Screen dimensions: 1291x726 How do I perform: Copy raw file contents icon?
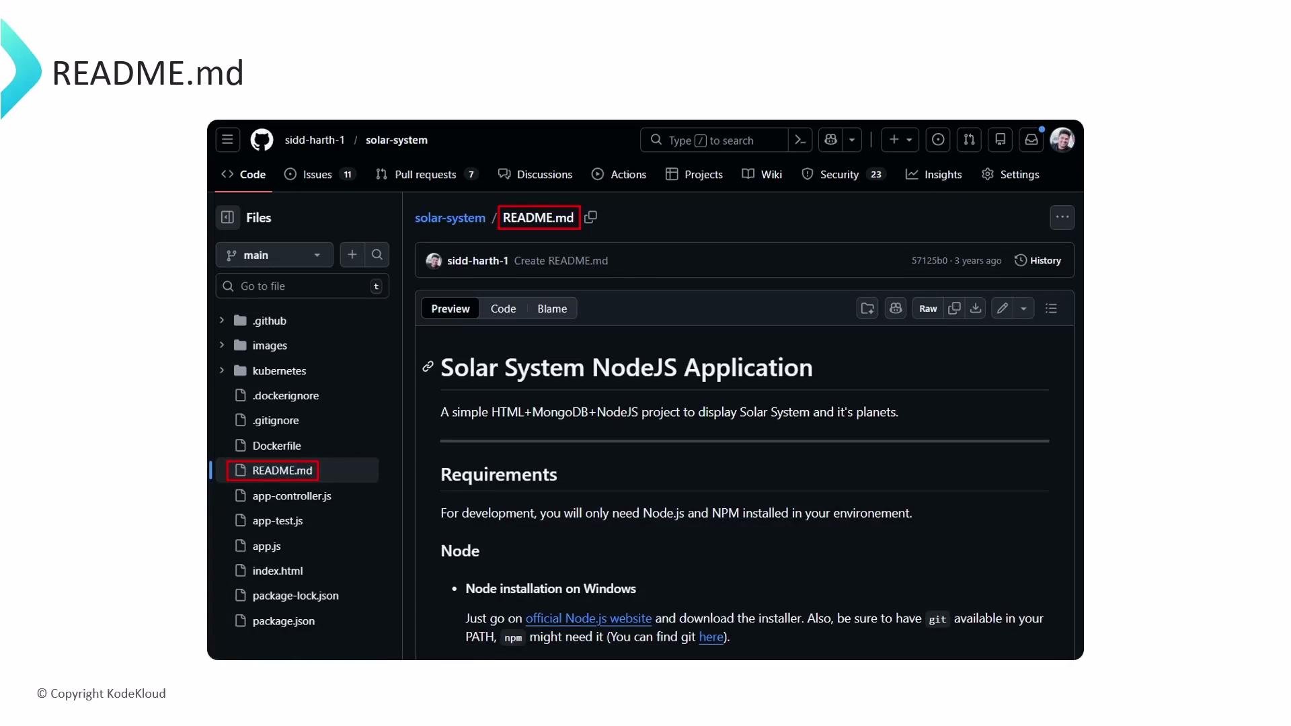[x=954, y=309]
